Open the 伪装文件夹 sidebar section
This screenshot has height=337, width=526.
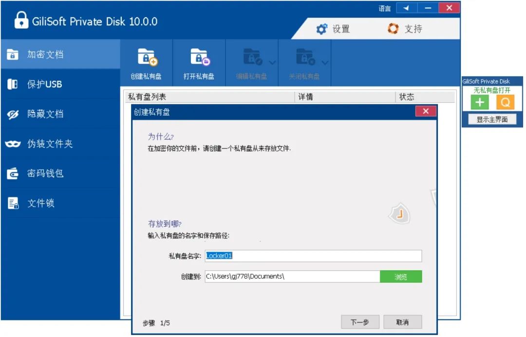(x=60, y=144)
